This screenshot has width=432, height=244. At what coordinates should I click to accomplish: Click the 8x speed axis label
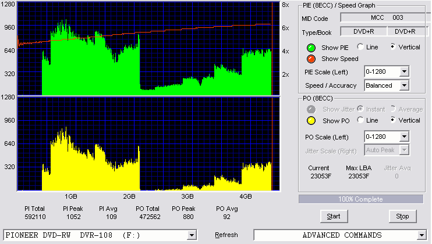285,5
